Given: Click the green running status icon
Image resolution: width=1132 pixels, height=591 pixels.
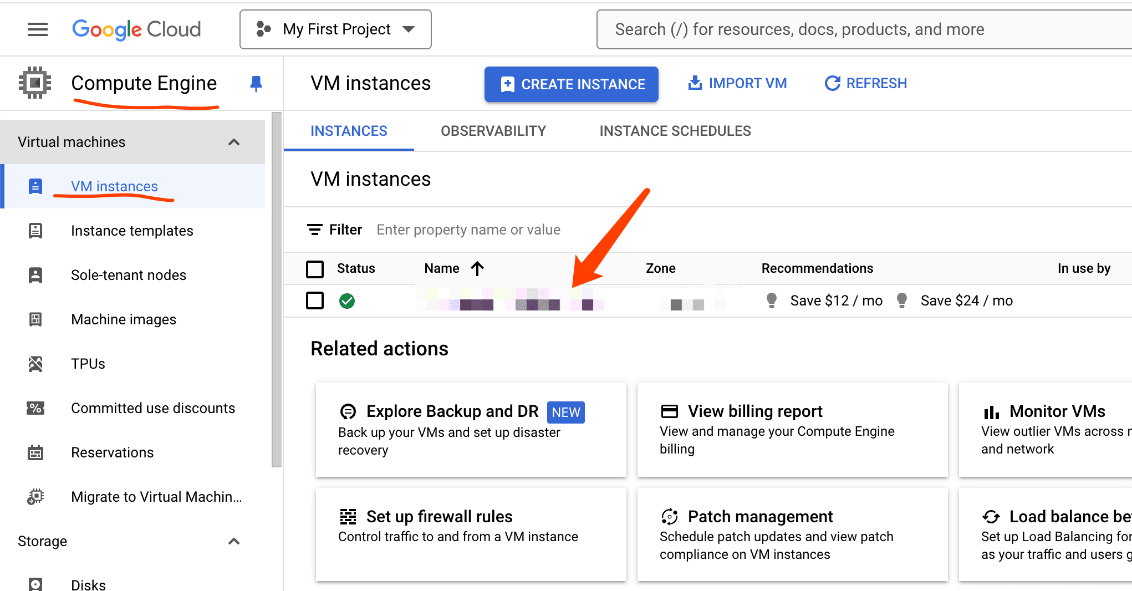Looking at the screenshot, I should coord(347,301).
